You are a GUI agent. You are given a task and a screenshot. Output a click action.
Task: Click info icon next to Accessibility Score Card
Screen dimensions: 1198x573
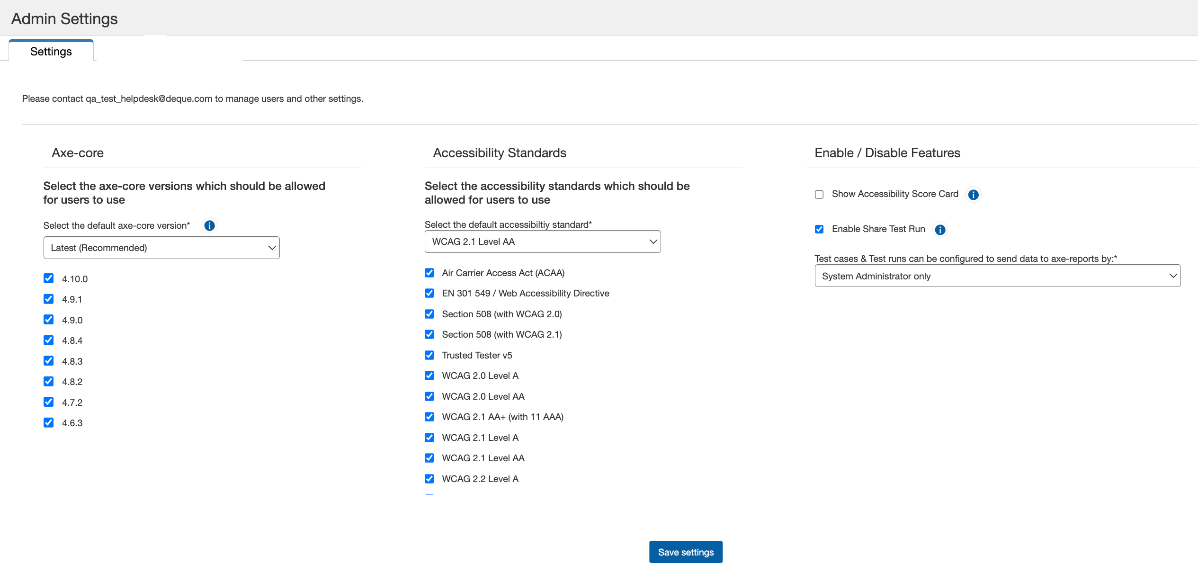click(x=973, y=195)
